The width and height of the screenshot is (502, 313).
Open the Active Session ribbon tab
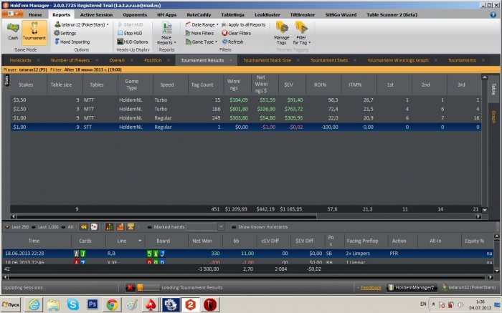click(96, 15)
